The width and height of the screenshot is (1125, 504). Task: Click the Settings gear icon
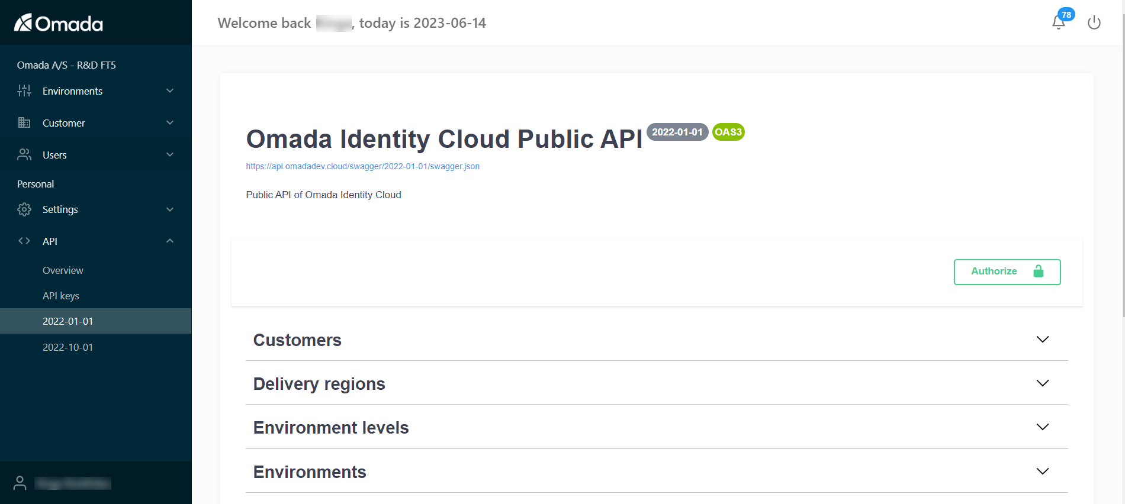click(24, 209)
